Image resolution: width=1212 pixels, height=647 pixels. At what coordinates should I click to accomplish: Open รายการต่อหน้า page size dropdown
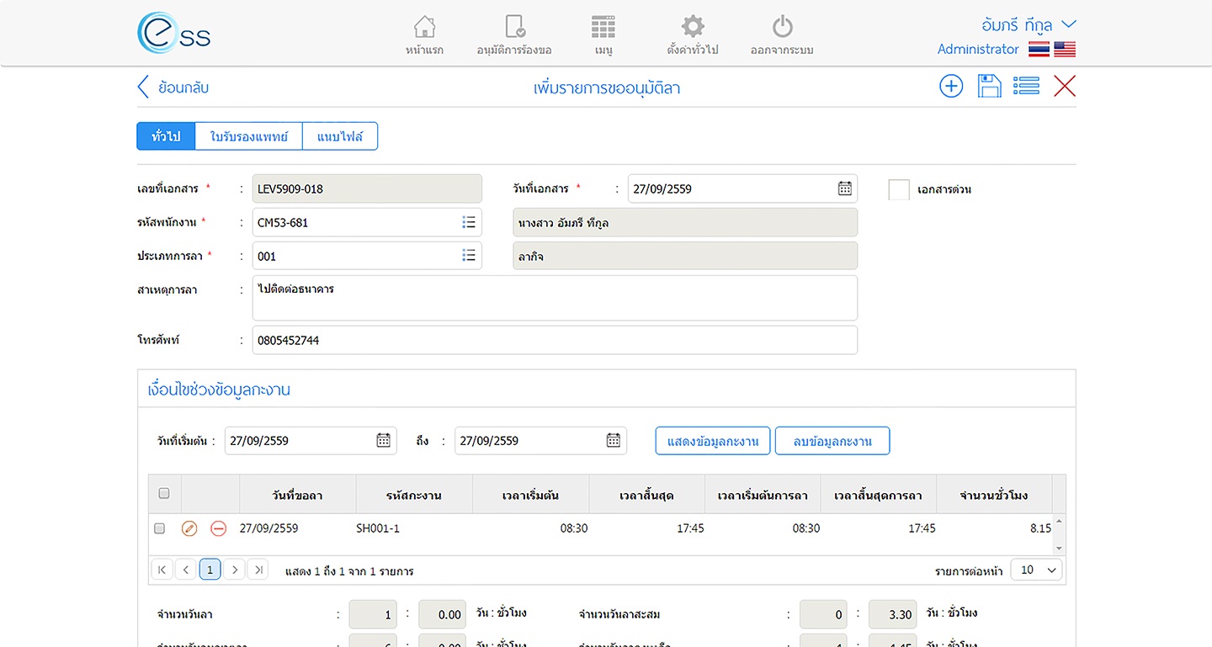click(1036, 570)
